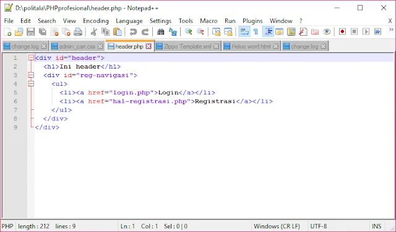Open the Encoding menu
This screenshot has width=396, height=232.
tap(96, 21)
